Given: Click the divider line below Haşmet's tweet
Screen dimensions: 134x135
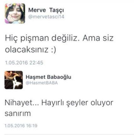Looking at the screenshot, I should (69, 134).
